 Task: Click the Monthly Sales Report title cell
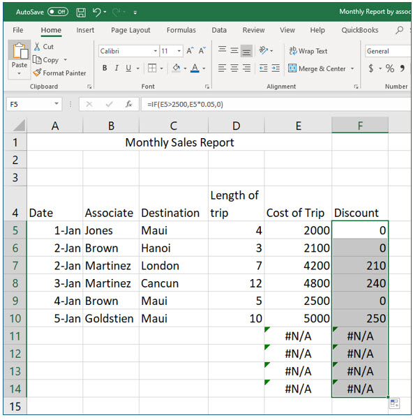[x=179, y=142]
